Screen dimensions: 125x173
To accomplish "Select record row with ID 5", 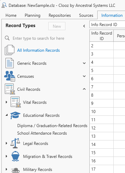I will click(x=107, y=70).
